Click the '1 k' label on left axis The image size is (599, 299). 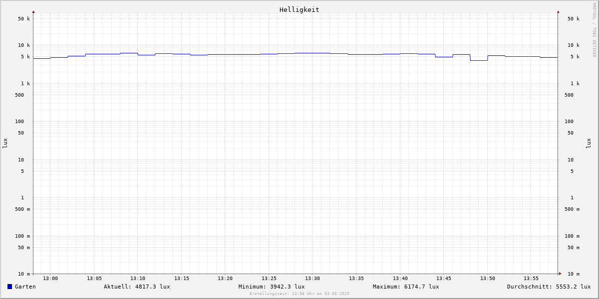[x=25, y=84]
